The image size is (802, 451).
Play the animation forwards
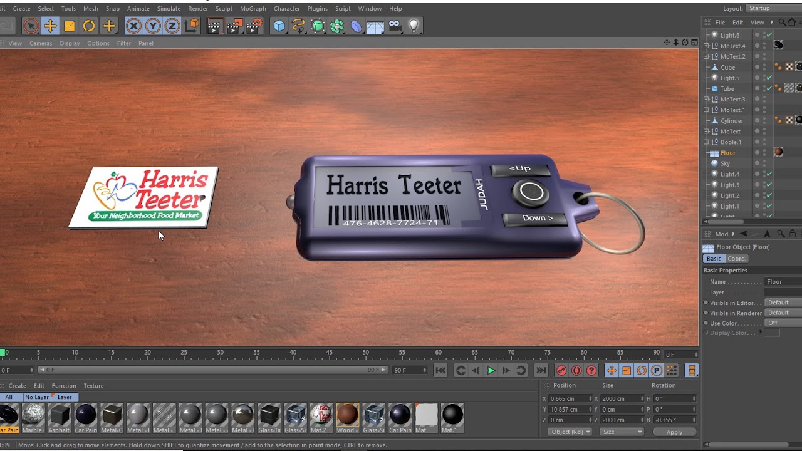coord(491,371)
